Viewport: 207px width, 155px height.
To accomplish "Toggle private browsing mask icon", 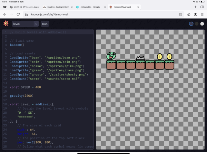I will point(5,7).
